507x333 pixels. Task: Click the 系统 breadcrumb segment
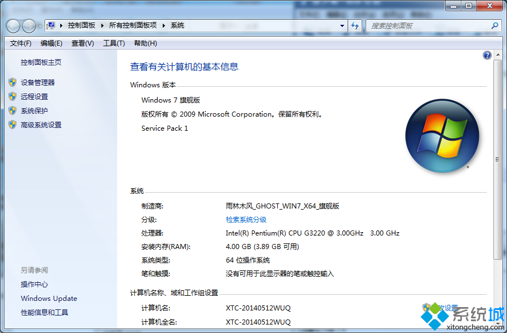[x=177, y=25]
